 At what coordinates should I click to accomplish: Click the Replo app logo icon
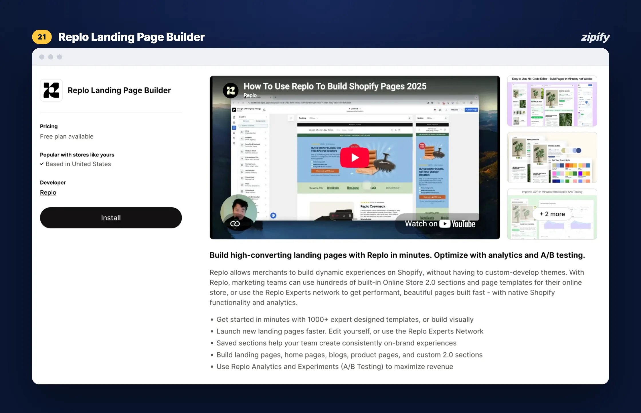51,90
